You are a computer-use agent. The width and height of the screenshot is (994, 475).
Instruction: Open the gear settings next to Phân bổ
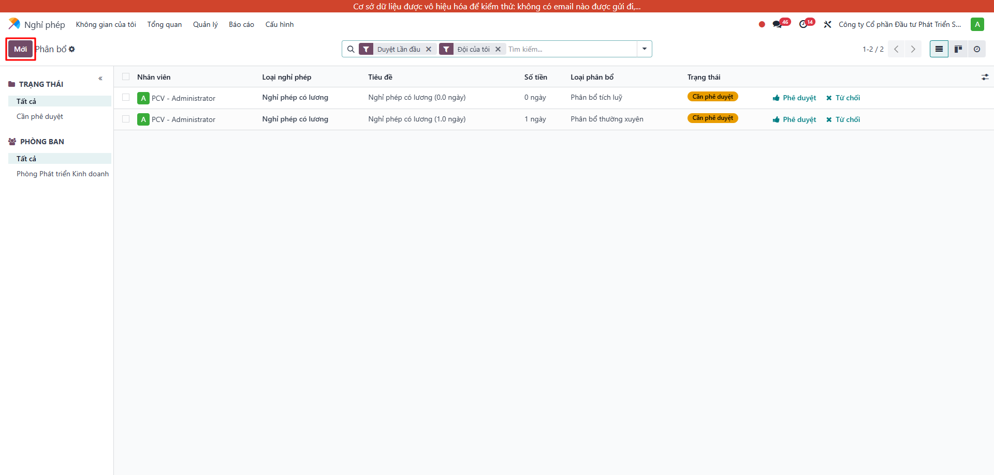[x=72, y=49]
